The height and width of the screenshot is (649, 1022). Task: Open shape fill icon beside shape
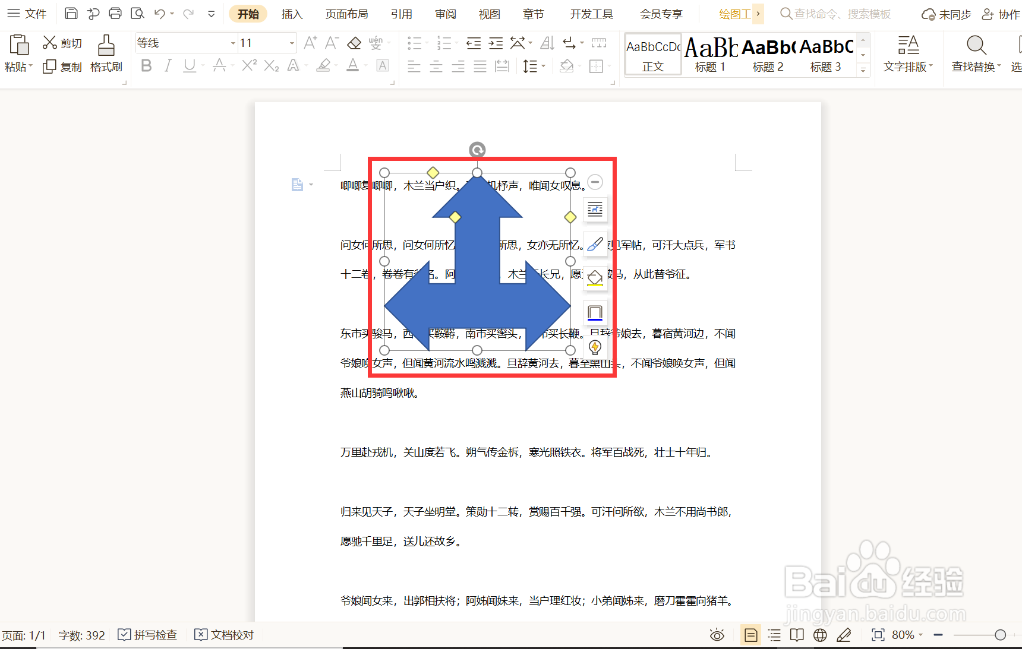(x=595, y=278)
